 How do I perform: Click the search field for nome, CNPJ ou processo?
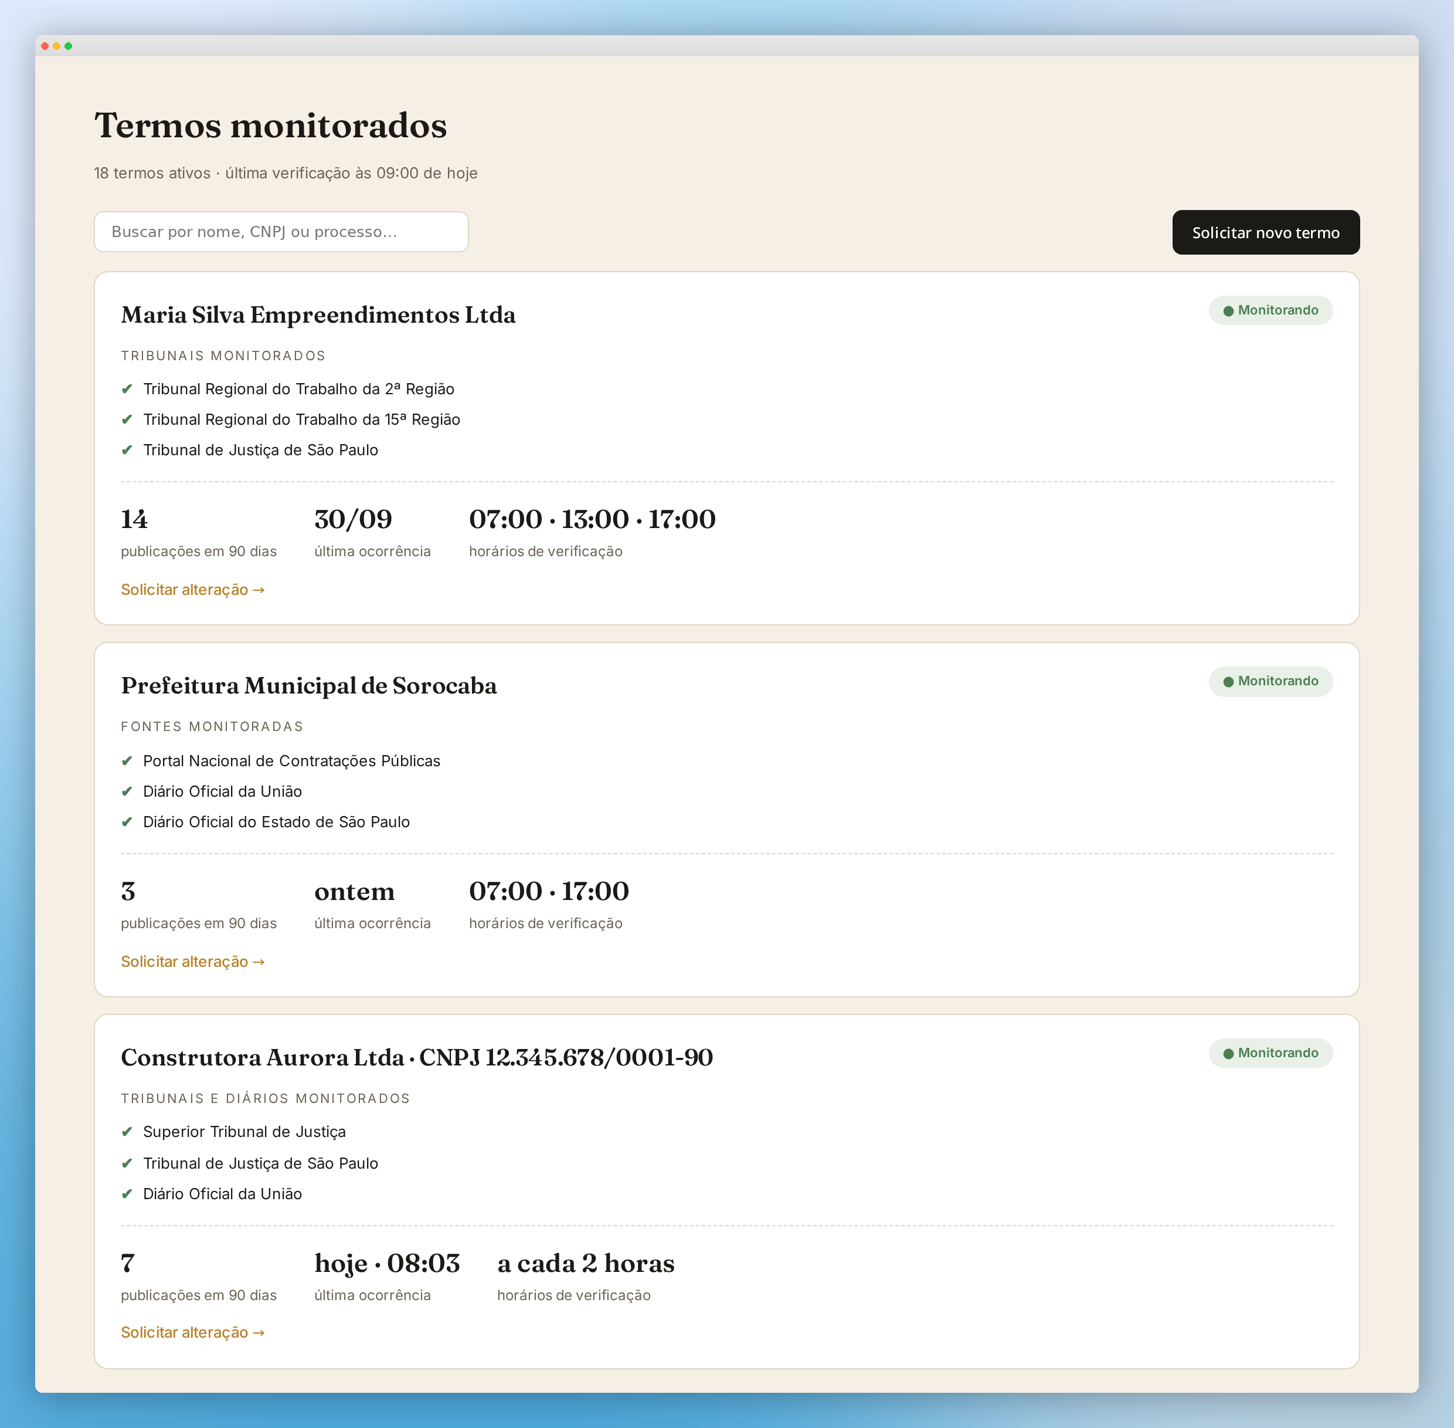(x=281, y=232)
